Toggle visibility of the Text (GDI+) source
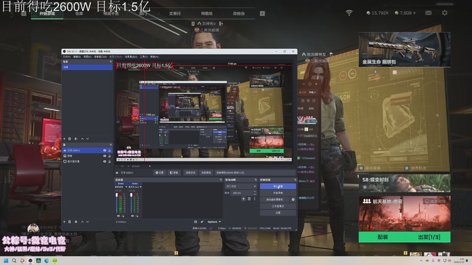 [105, 150]
